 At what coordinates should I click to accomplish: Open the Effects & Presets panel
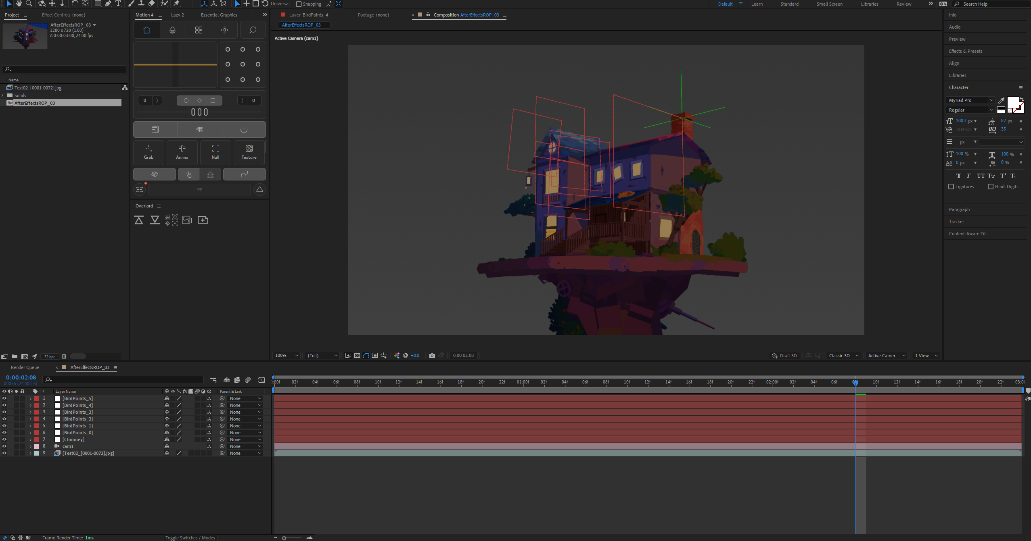tap(966, 51)
